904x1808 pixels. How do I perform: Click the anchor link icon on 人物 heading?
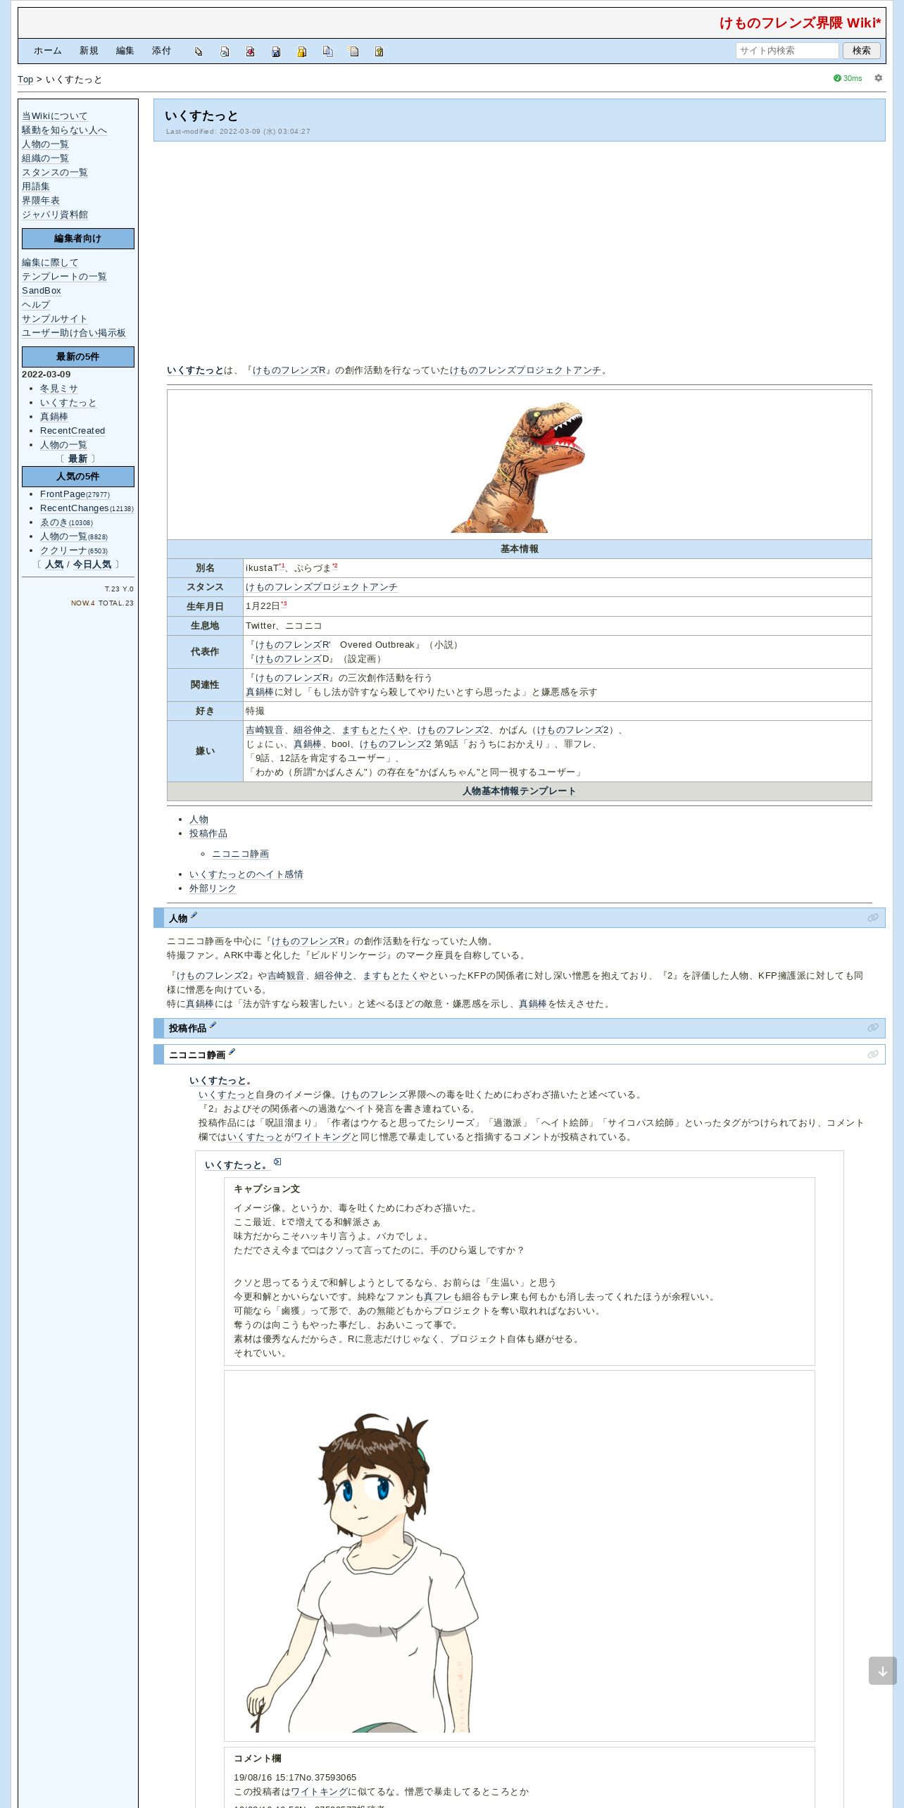click(873, 918)
